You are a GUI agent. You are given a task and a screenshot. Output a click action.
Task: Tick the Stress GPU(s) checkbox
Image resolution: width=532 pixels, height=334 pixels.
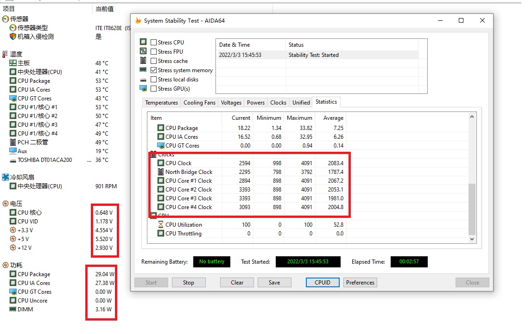154,89
